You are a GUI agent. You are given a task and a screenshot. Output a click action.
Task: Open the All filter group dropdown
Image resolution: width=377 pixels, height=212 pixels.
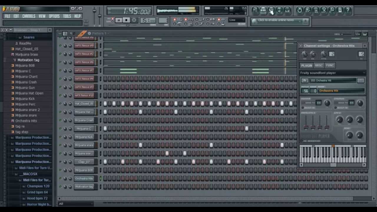(x=76, y=204)
